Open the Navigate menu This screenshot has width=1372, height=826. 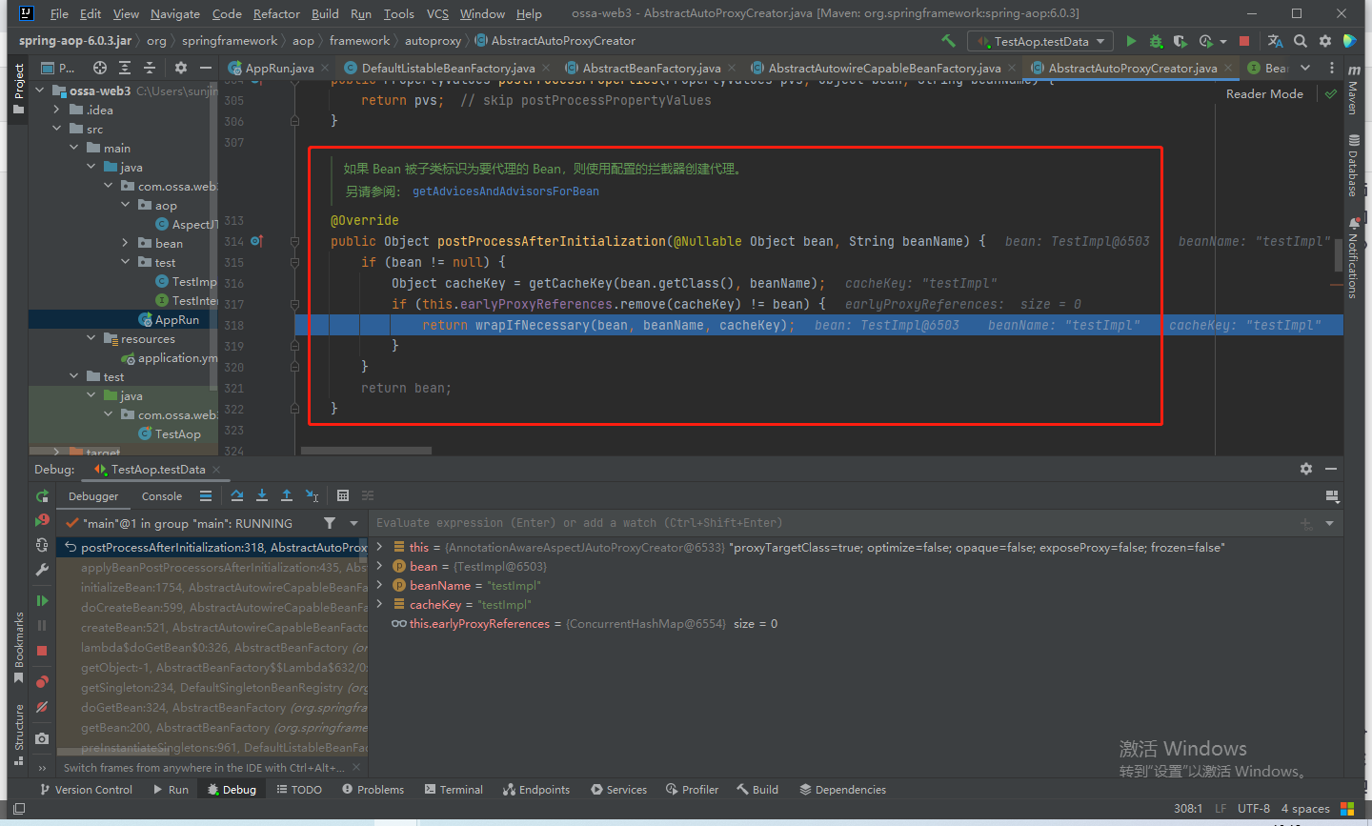(x=175, y=13)
